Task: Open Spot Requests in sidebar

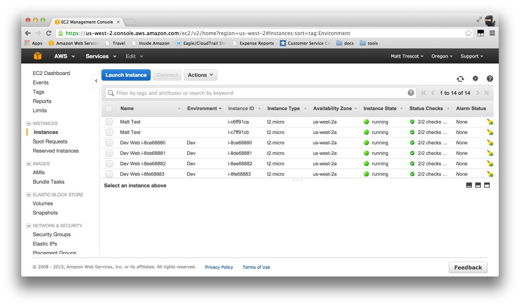Action: click(x=50, y=142)
